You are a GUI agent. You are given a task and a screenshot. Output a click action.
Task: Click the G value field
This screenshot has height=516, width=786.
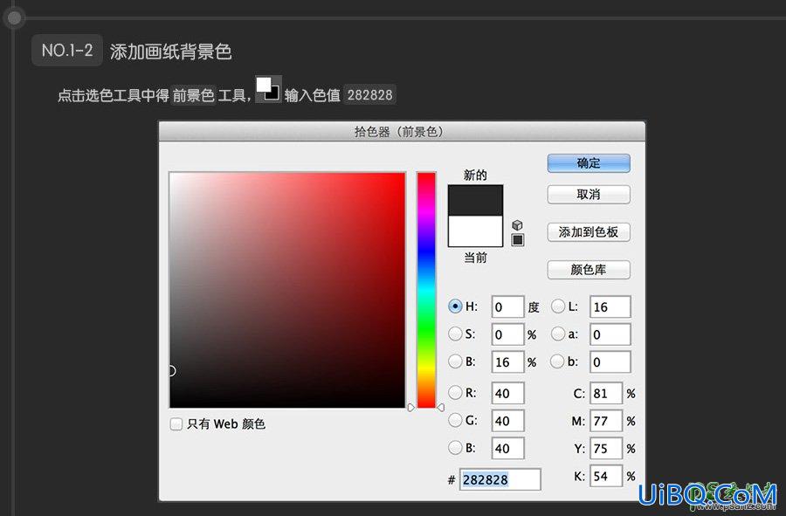click(507, 421)
